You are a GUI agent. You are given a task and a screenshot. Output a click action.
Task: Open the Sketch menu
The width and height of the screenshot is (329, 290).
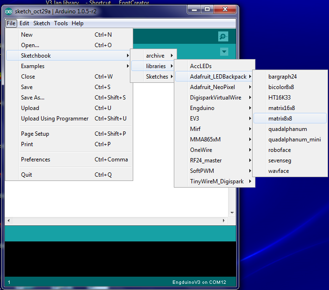coord(42,23)
